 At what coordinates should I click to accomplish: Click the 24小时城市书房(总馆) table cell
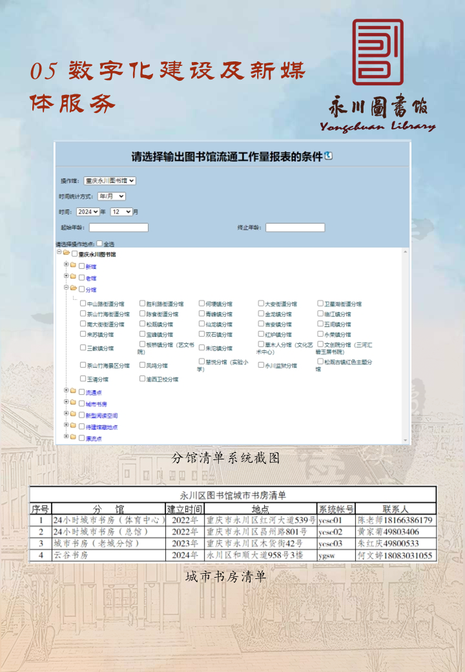108,532
